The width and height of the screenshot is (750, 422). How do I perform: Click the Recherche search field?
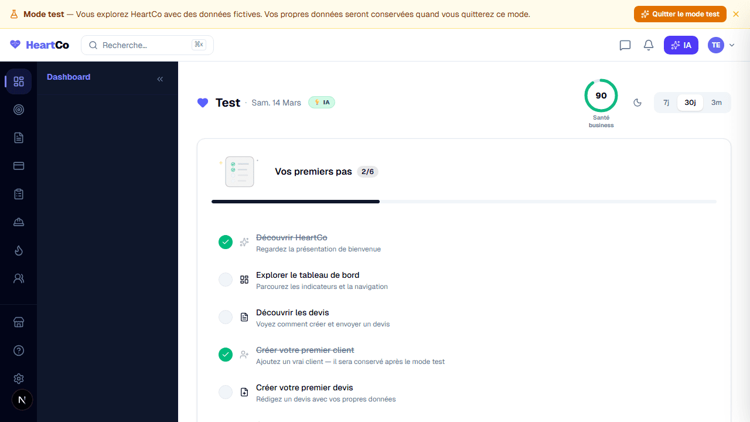[x=147, y=45]
